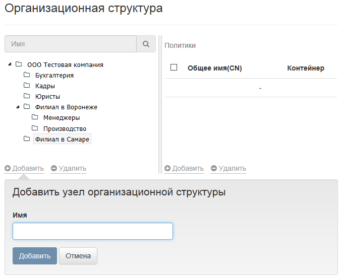Click the Юристы folder icon

tap(27, 96)
